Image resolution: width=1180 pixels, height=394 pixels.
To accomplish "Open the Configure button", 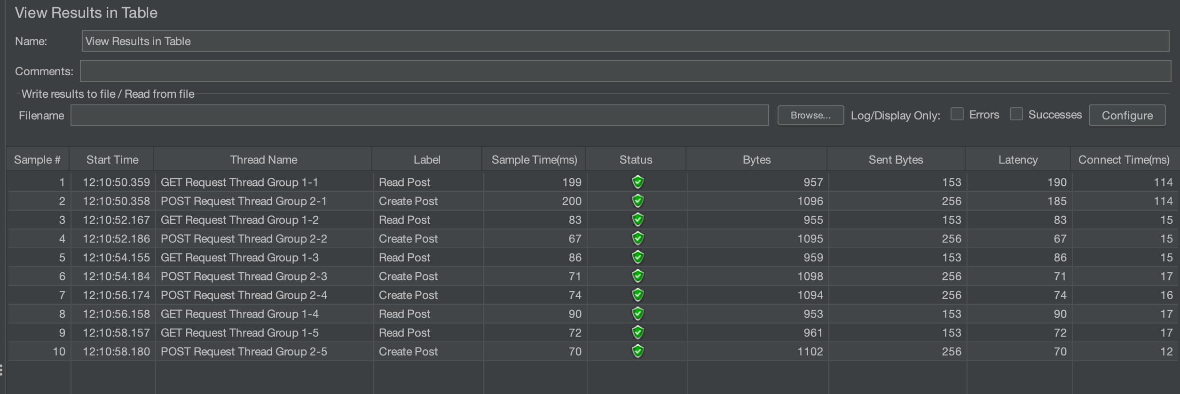I will click(x=1127, y=115).
